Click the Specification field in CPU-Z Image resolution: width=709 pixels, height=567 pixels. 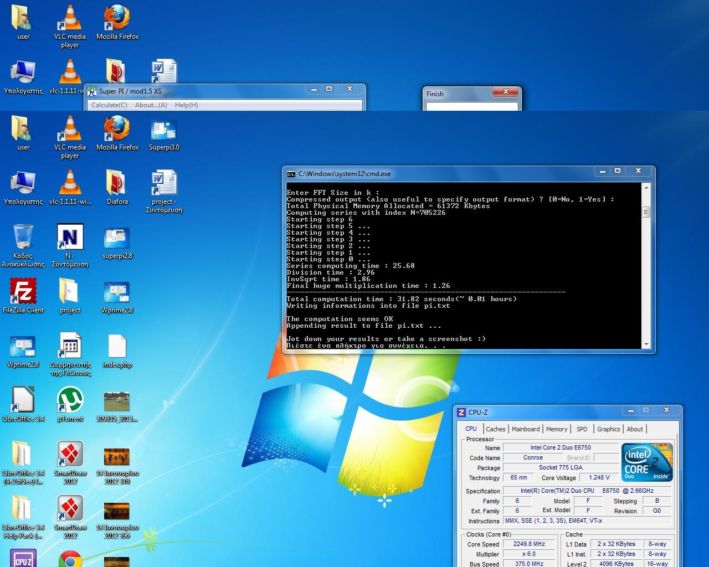coord(587,491)
